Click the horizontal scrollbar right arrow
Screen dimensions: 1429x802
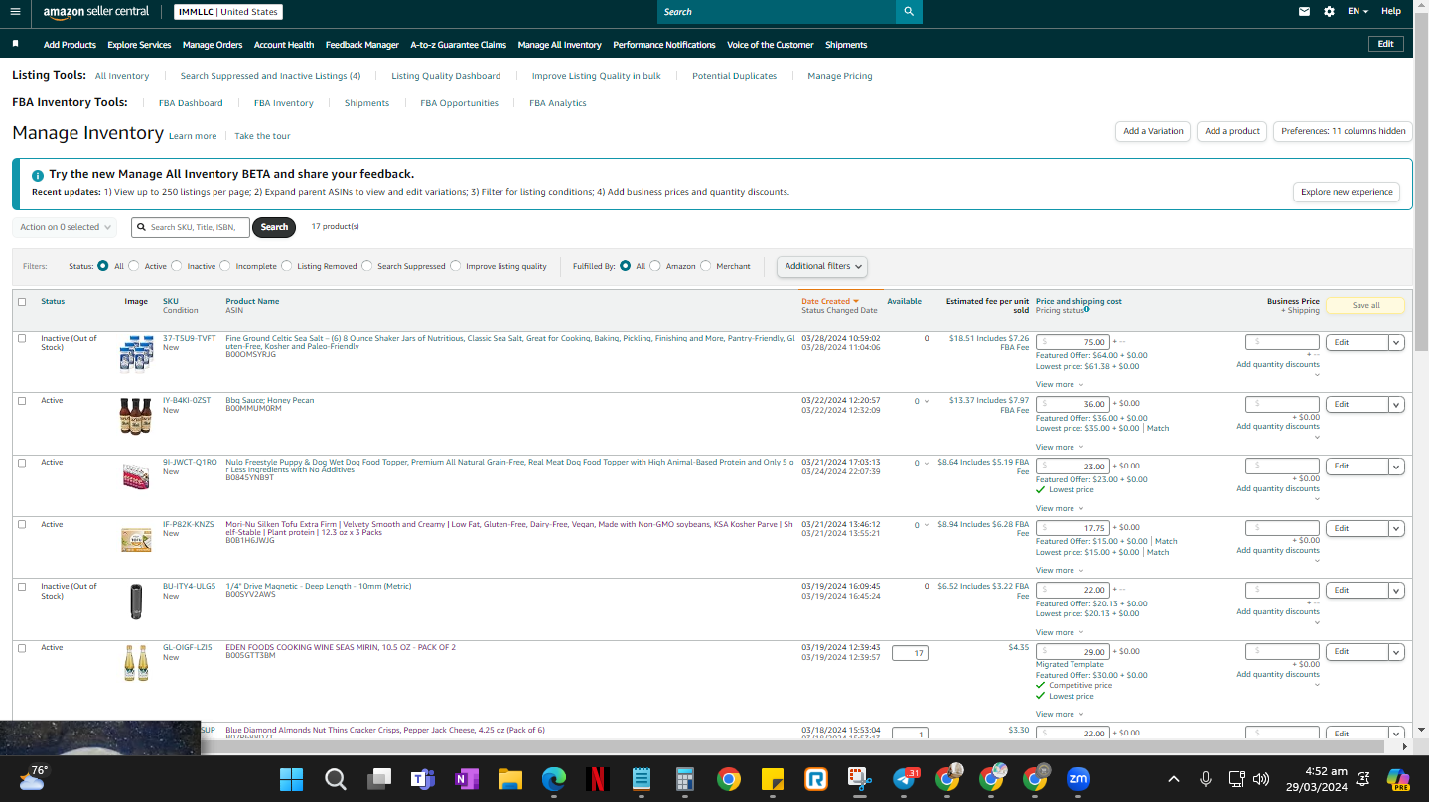(x=1404, y=747)
